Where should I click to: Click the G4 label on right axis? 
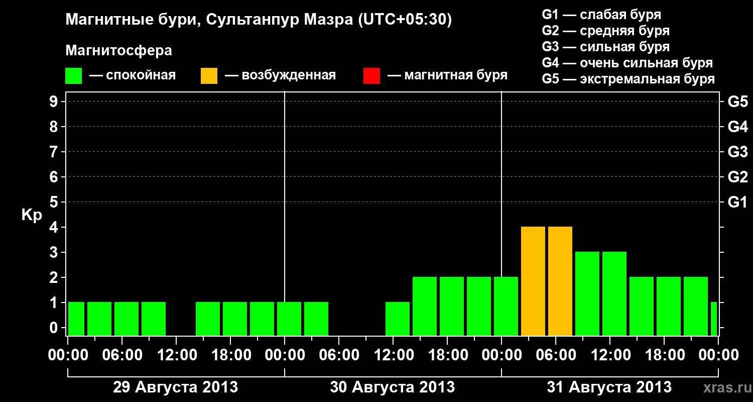tap(738, 127)
